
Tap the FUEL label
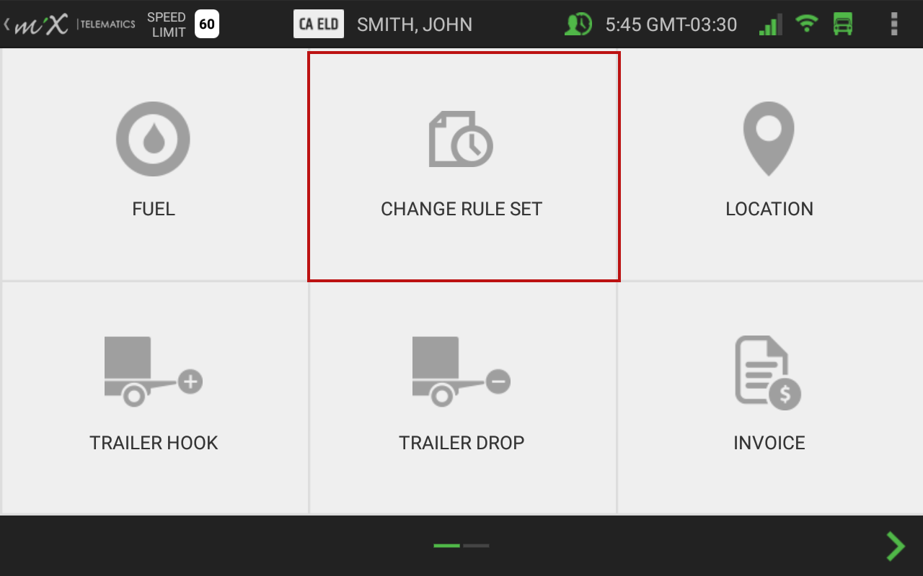click(x=154, y=209)
